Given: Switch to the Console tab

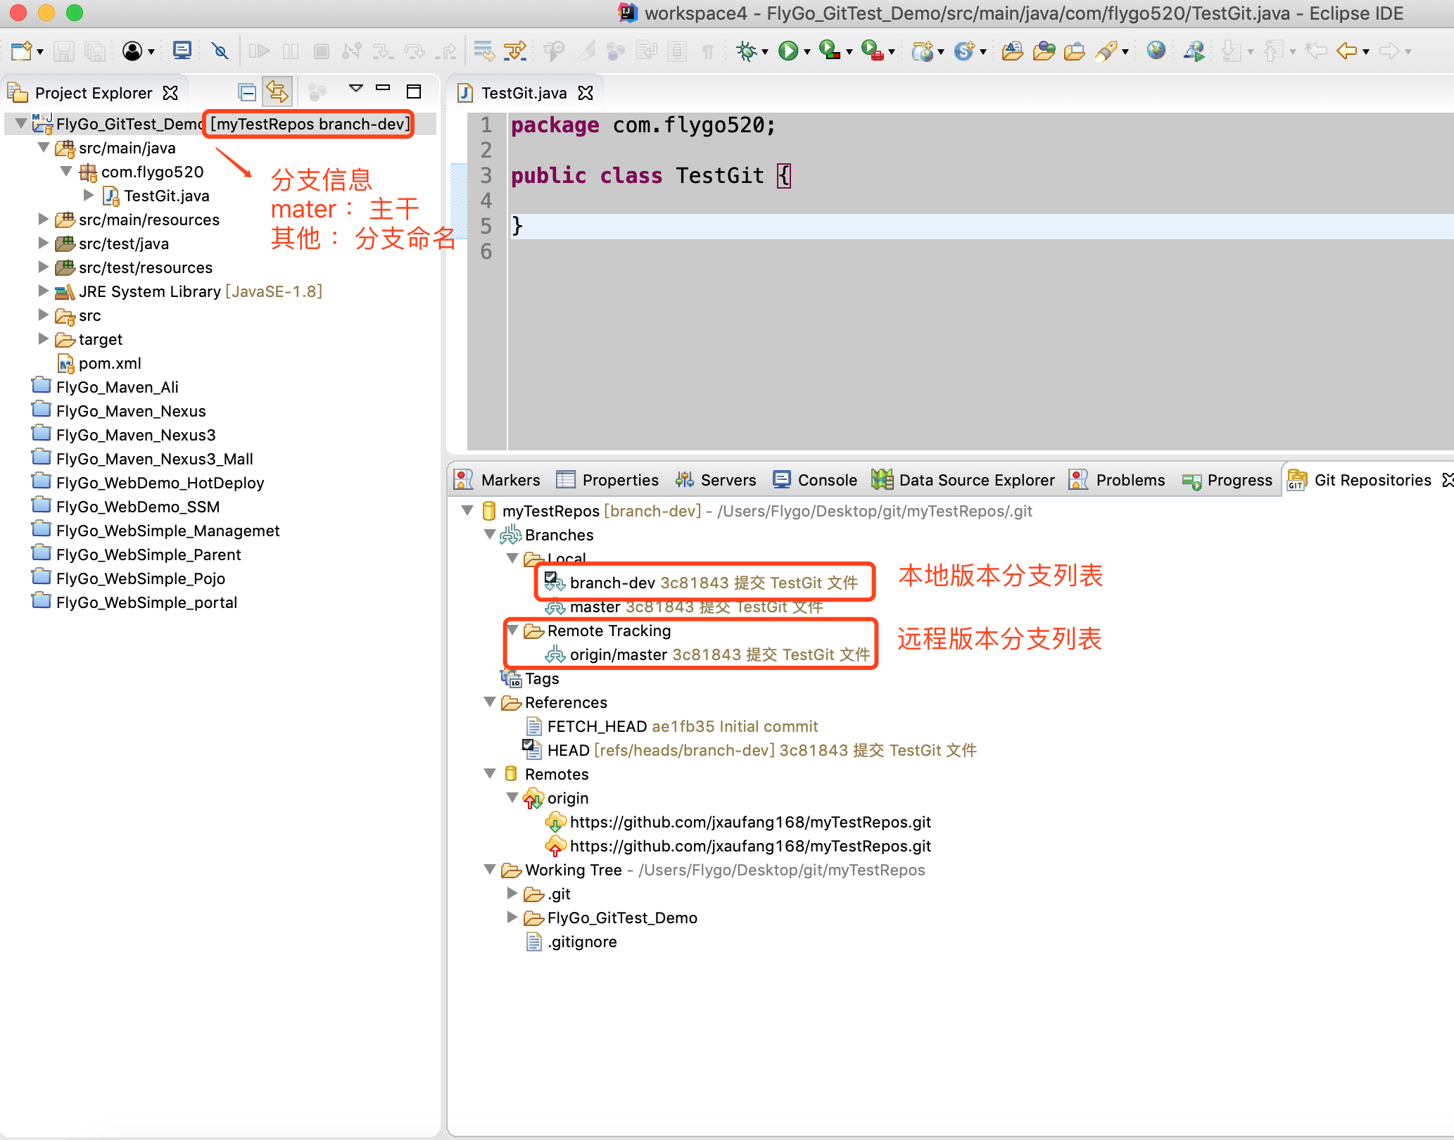Looking at the screenshot, I should coord(826,480).
